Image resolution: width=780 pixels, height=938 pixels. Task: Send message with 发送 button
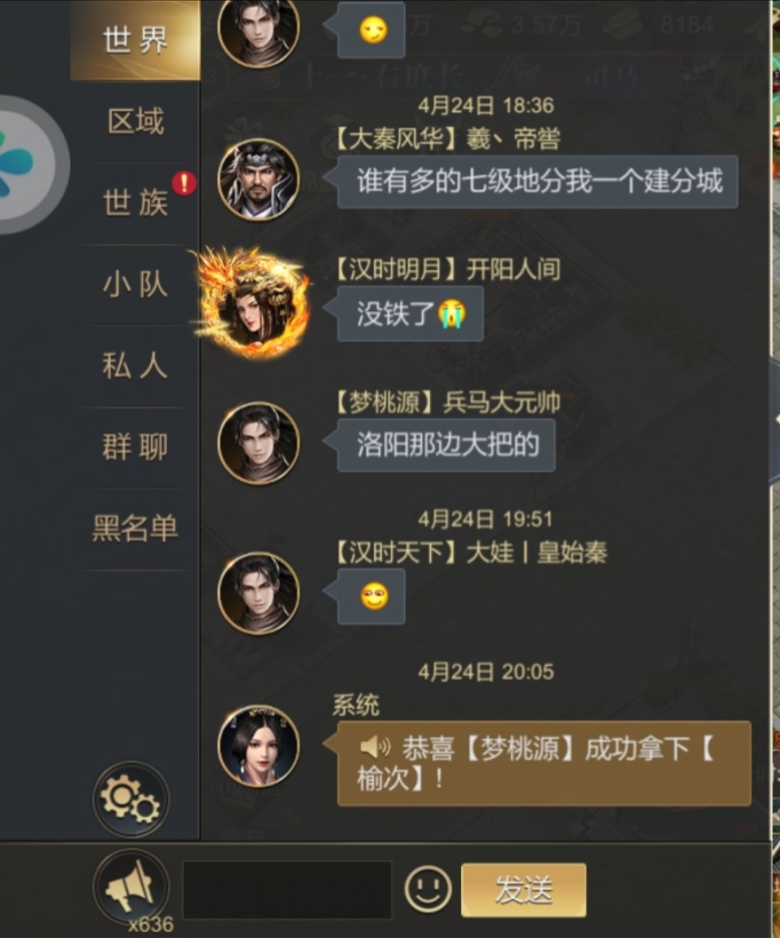tap(524, 889)
